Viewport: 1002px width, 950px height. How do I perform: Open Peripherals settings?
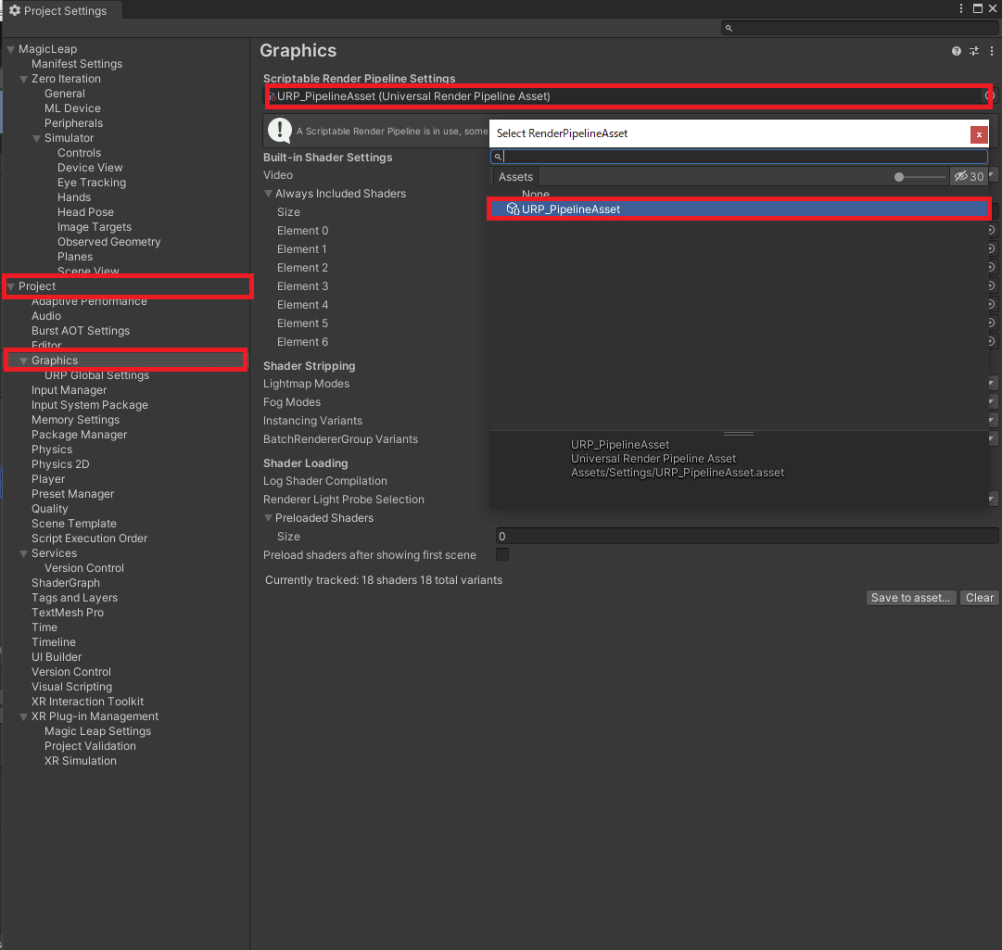pyautogui.click(x=73, y=123)
